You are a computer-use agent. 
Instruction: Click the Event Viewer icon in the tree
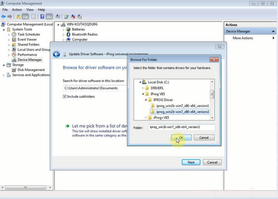[14, 40]
